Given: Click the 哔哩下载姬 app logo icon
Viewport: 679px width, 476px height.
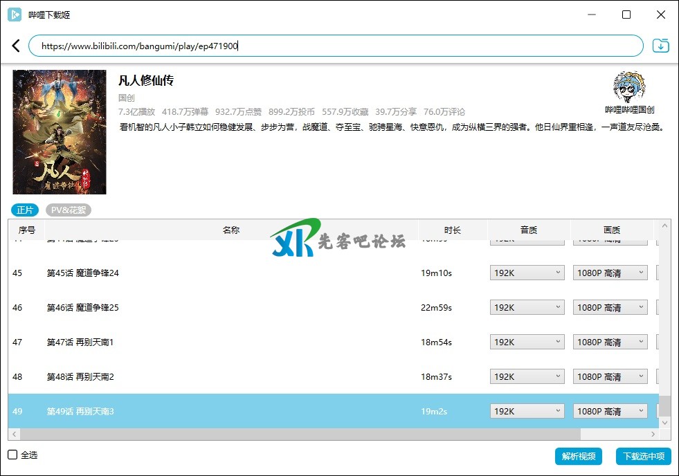Looking at the screenshot, I should tap(15, 15).
